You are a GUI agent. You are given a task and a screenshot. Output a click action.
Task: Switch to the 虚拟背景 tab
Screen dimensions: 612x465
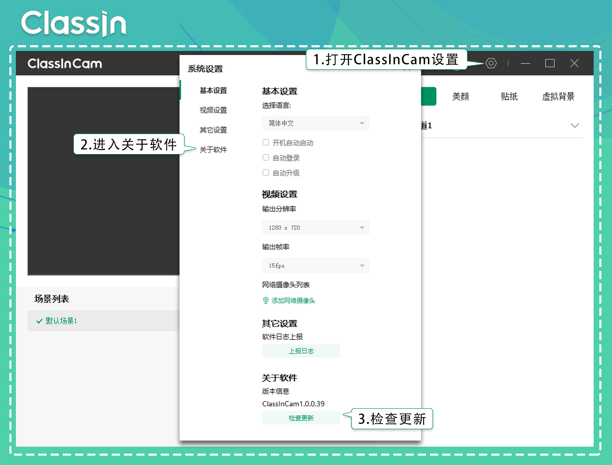tap(558, 97)
